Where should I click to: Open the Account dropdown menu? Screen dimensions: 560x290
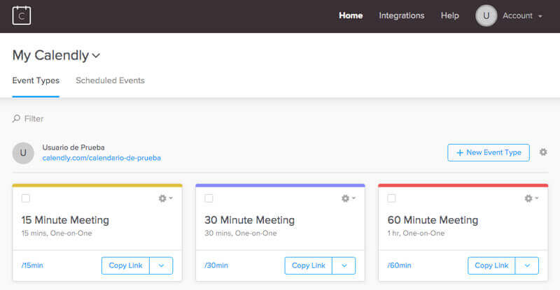click(522, 15)
